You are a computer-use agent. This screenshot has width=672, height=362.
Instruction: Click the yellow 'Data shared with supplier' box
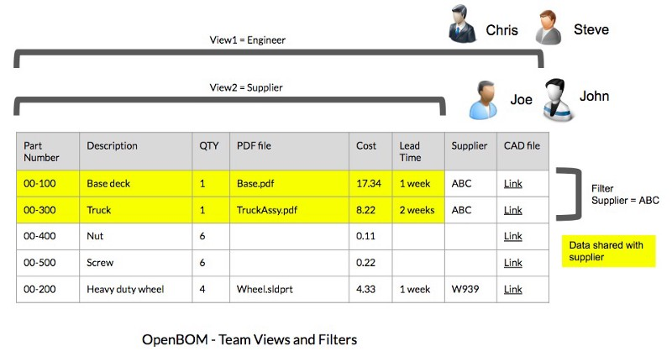coord(607,251)
